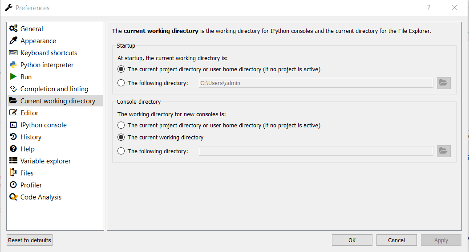Select startup 'The following directory' radio option

click(121, 83)
